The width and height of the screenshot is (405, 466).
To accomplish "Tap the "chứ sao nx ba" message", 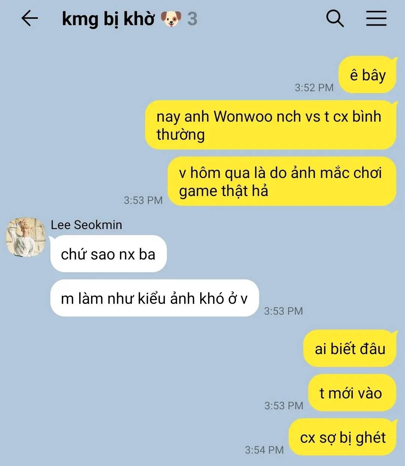I will [x=108, y=254].
